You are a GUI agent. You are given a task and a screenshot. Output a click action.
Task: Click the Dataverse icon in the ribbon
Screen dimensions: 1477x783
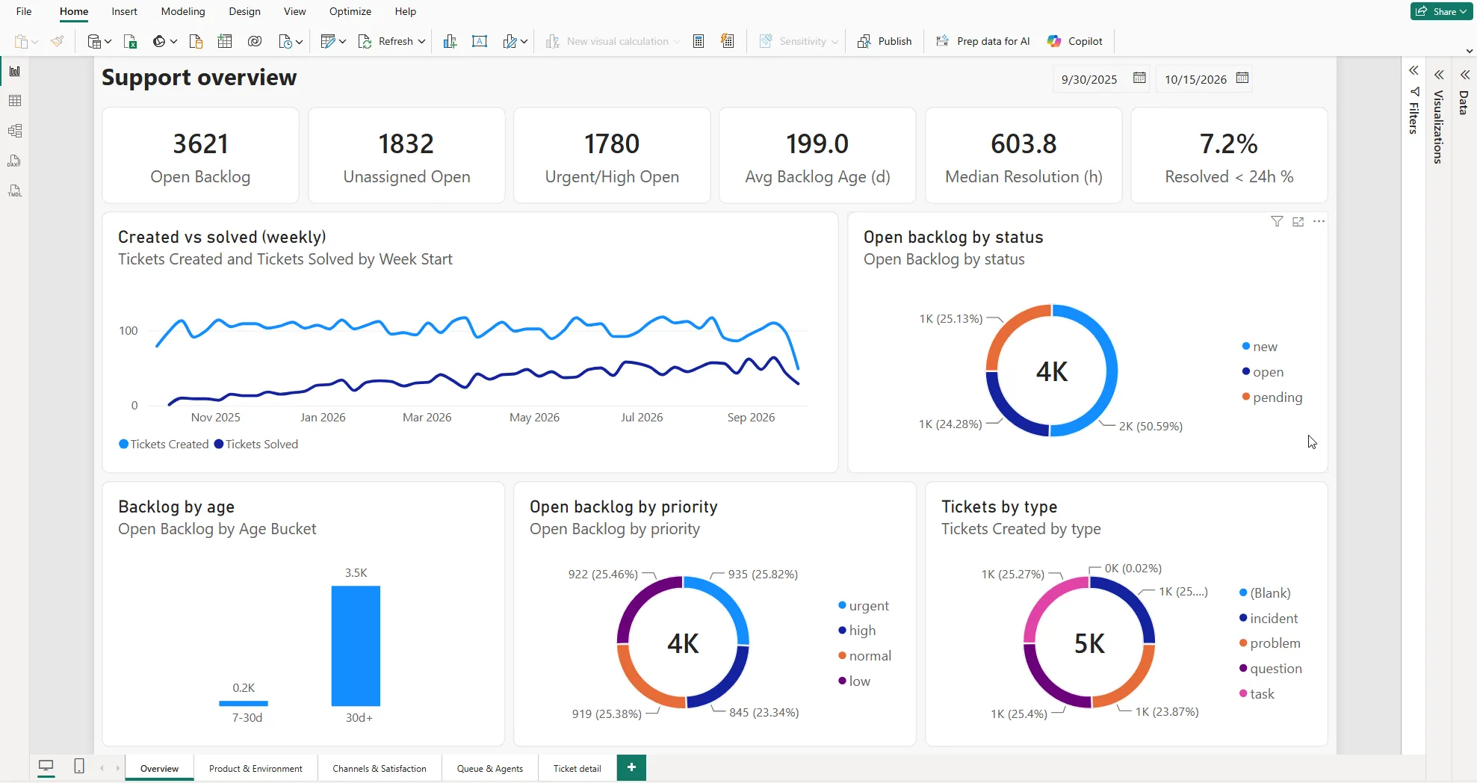[x=255, y=42]
